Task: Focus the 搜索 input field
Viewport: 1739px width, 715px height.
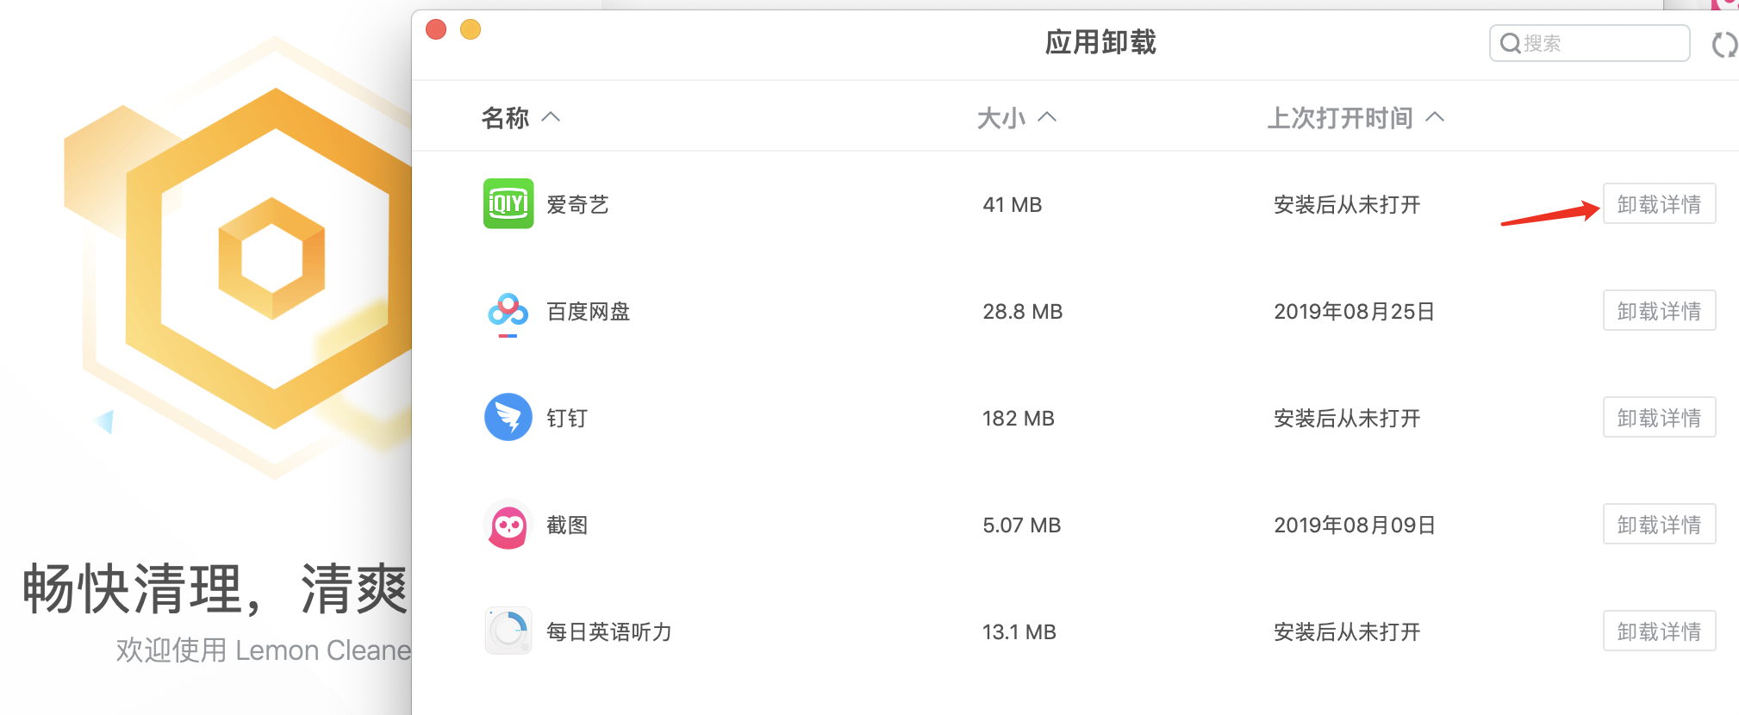Action: (1589, 43)
